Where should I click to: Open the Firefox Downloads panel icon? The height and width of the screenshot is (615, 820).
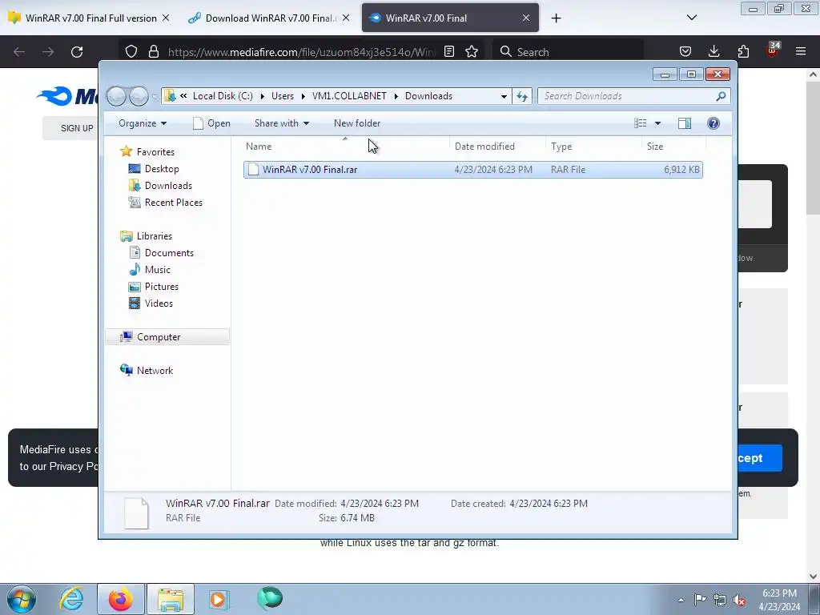(713, 51)
